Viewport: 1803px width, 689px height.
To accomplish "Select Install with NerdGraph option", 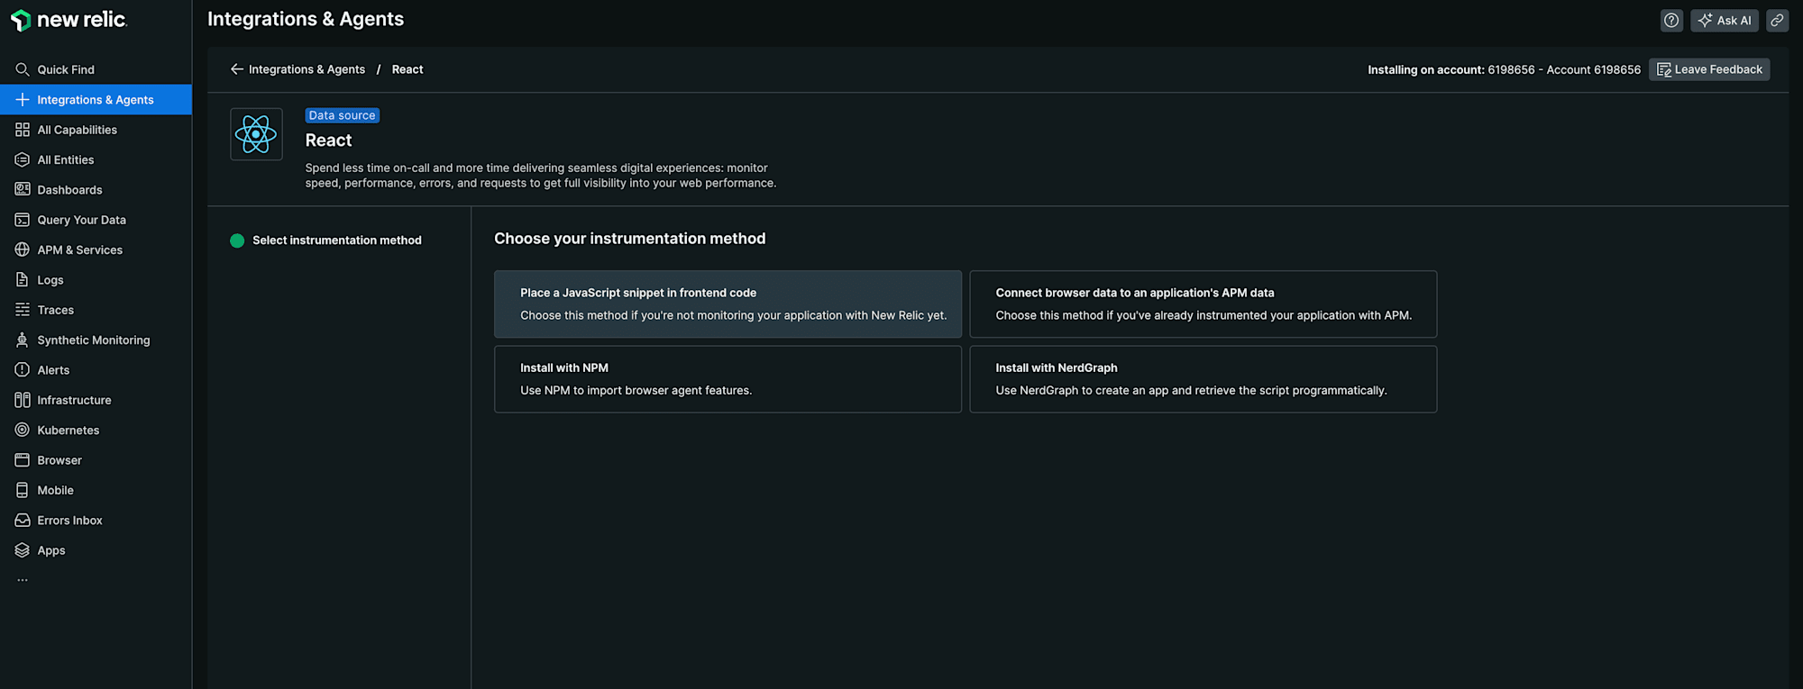I will tap(1203, 379).
